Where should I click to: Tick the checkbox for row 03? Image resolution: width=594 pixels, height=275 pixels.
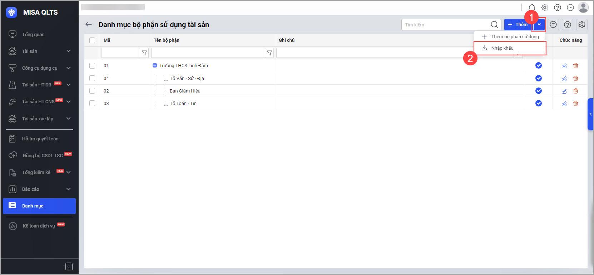(x=92, y=103)
